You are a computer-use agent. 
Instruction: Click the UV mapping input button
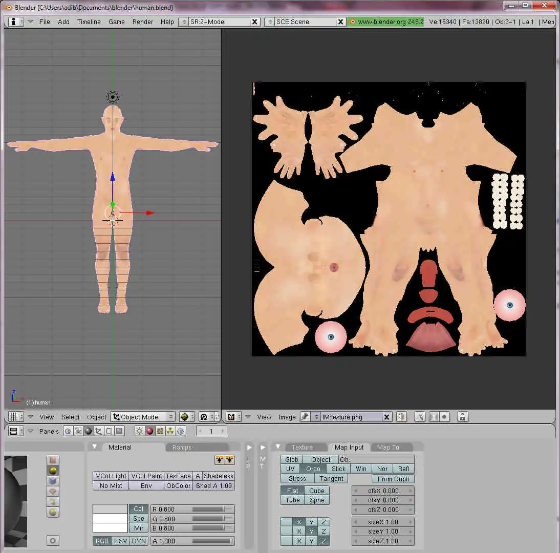(x=290, y=469)
